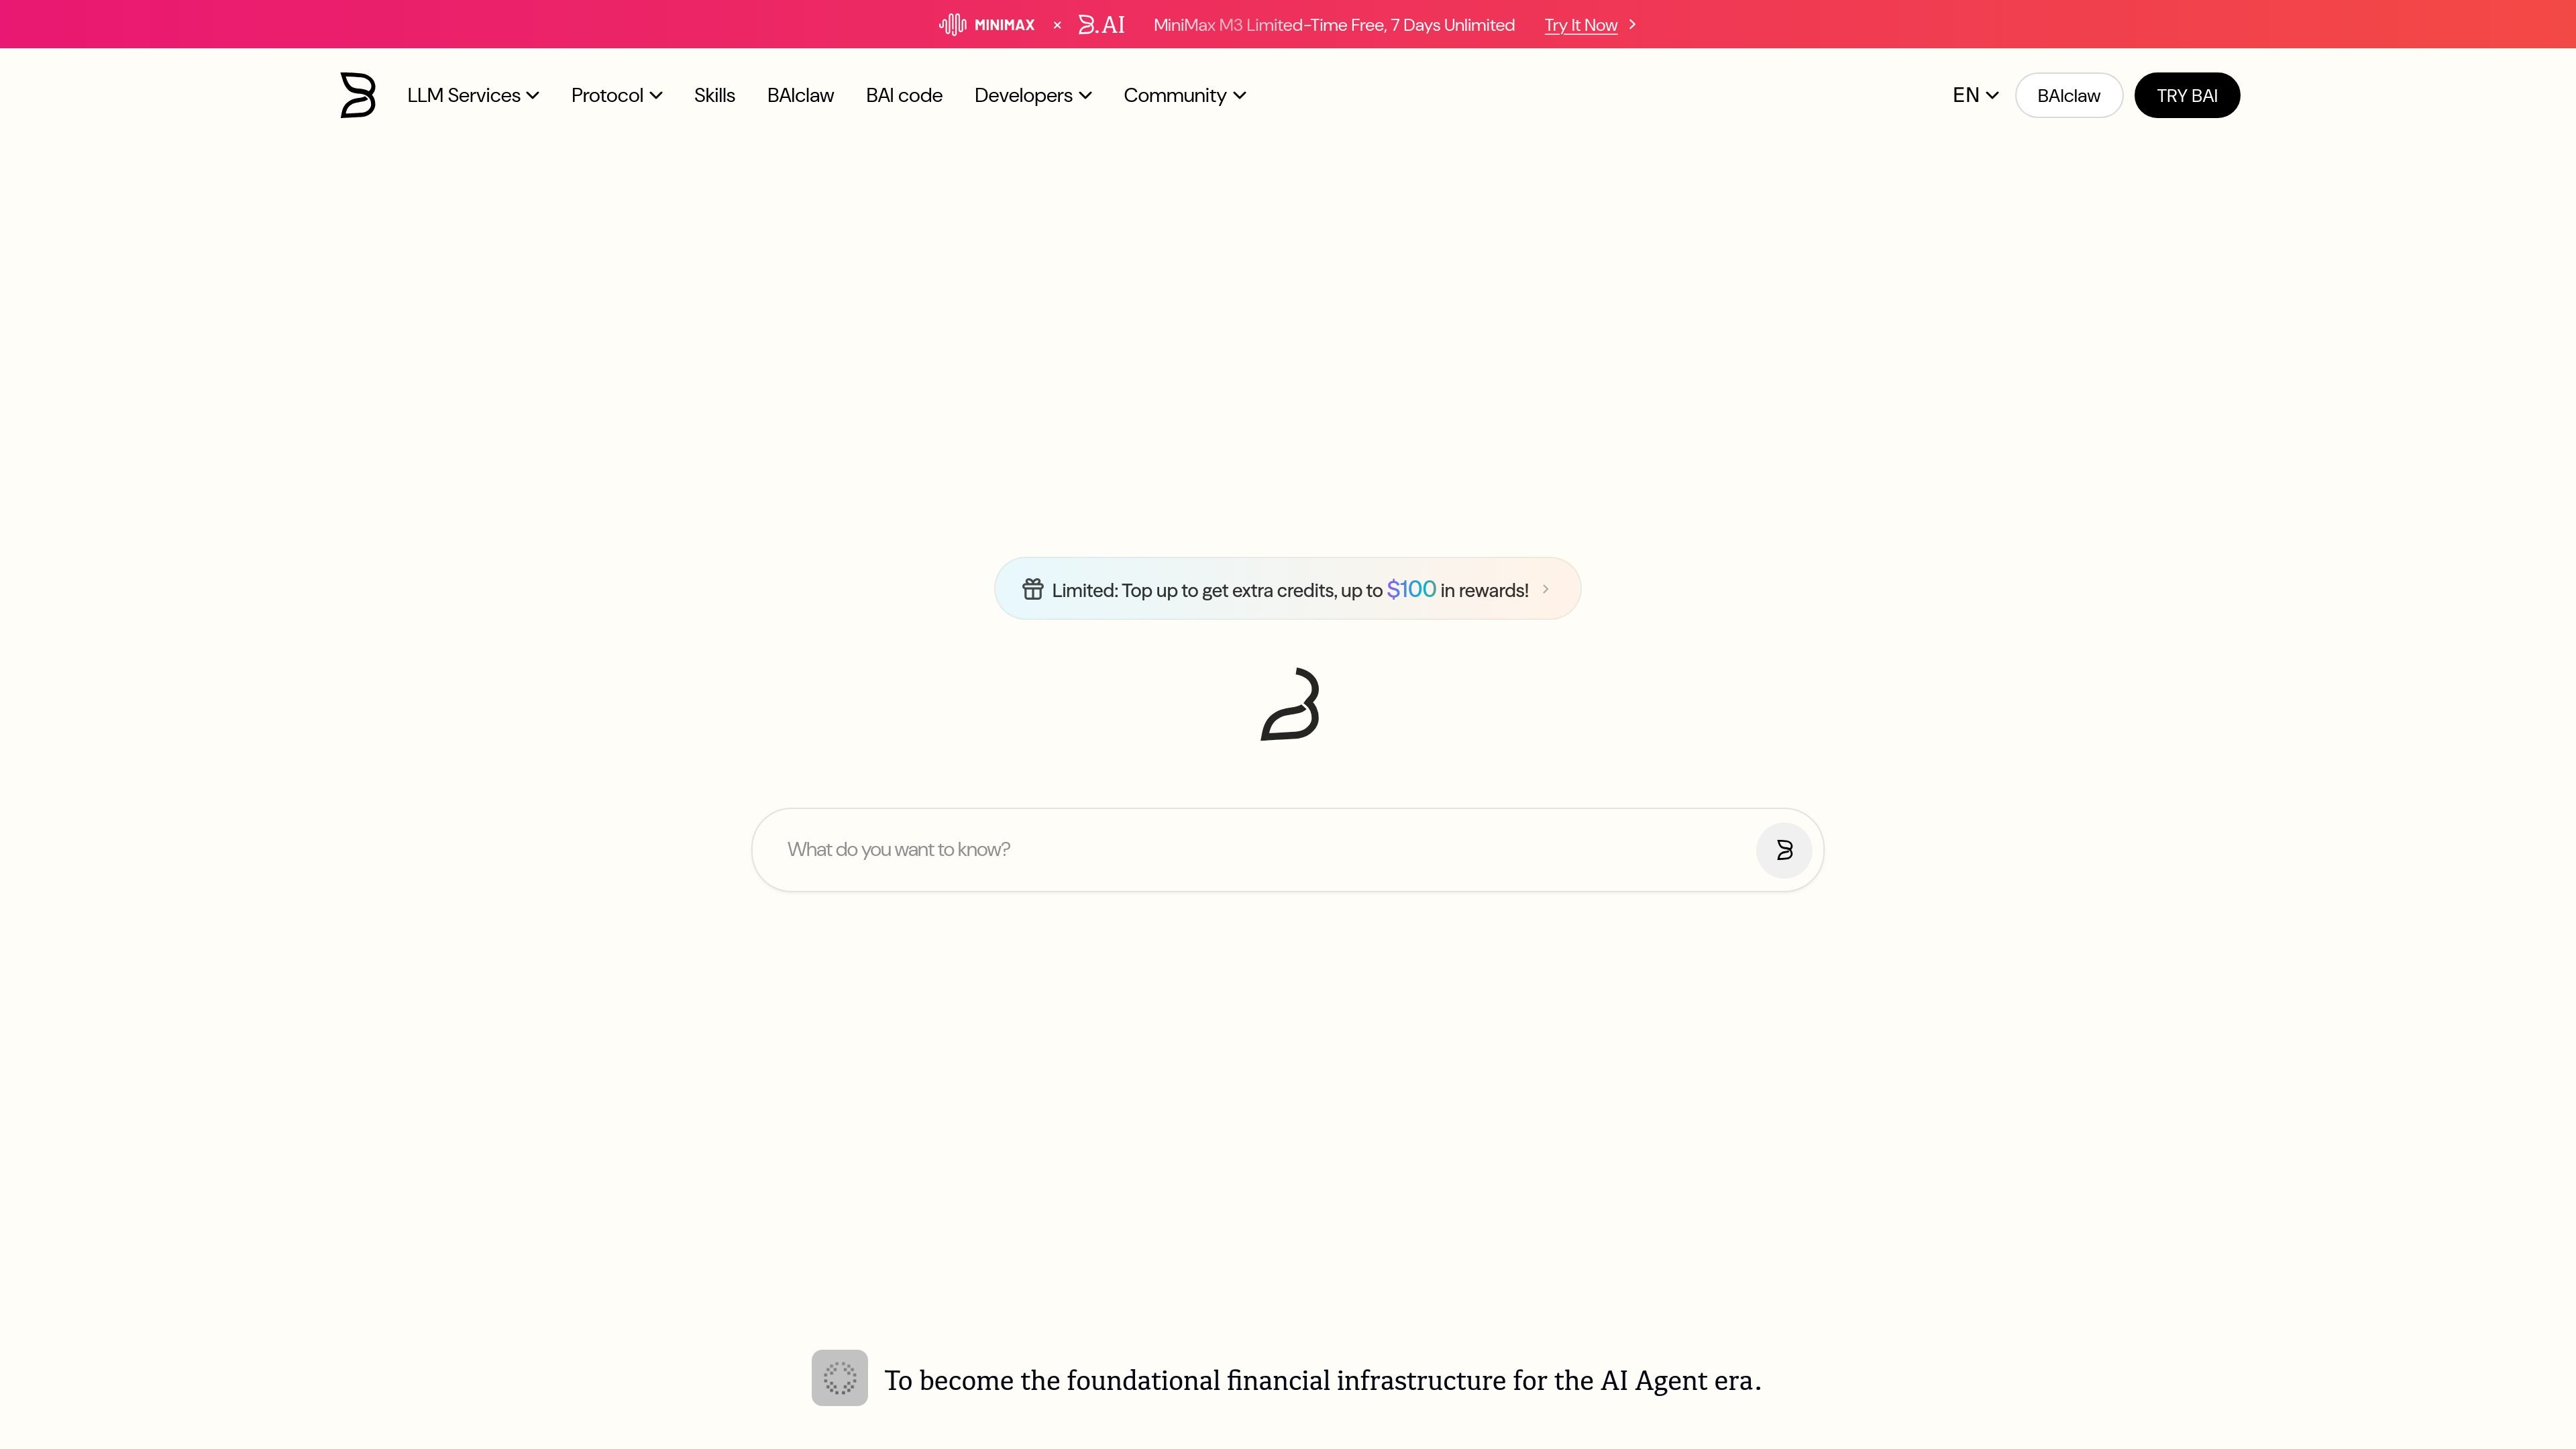Open the EN language selector
The width and height of the screenshot is (2576, 1449).
pos(1975,95)
